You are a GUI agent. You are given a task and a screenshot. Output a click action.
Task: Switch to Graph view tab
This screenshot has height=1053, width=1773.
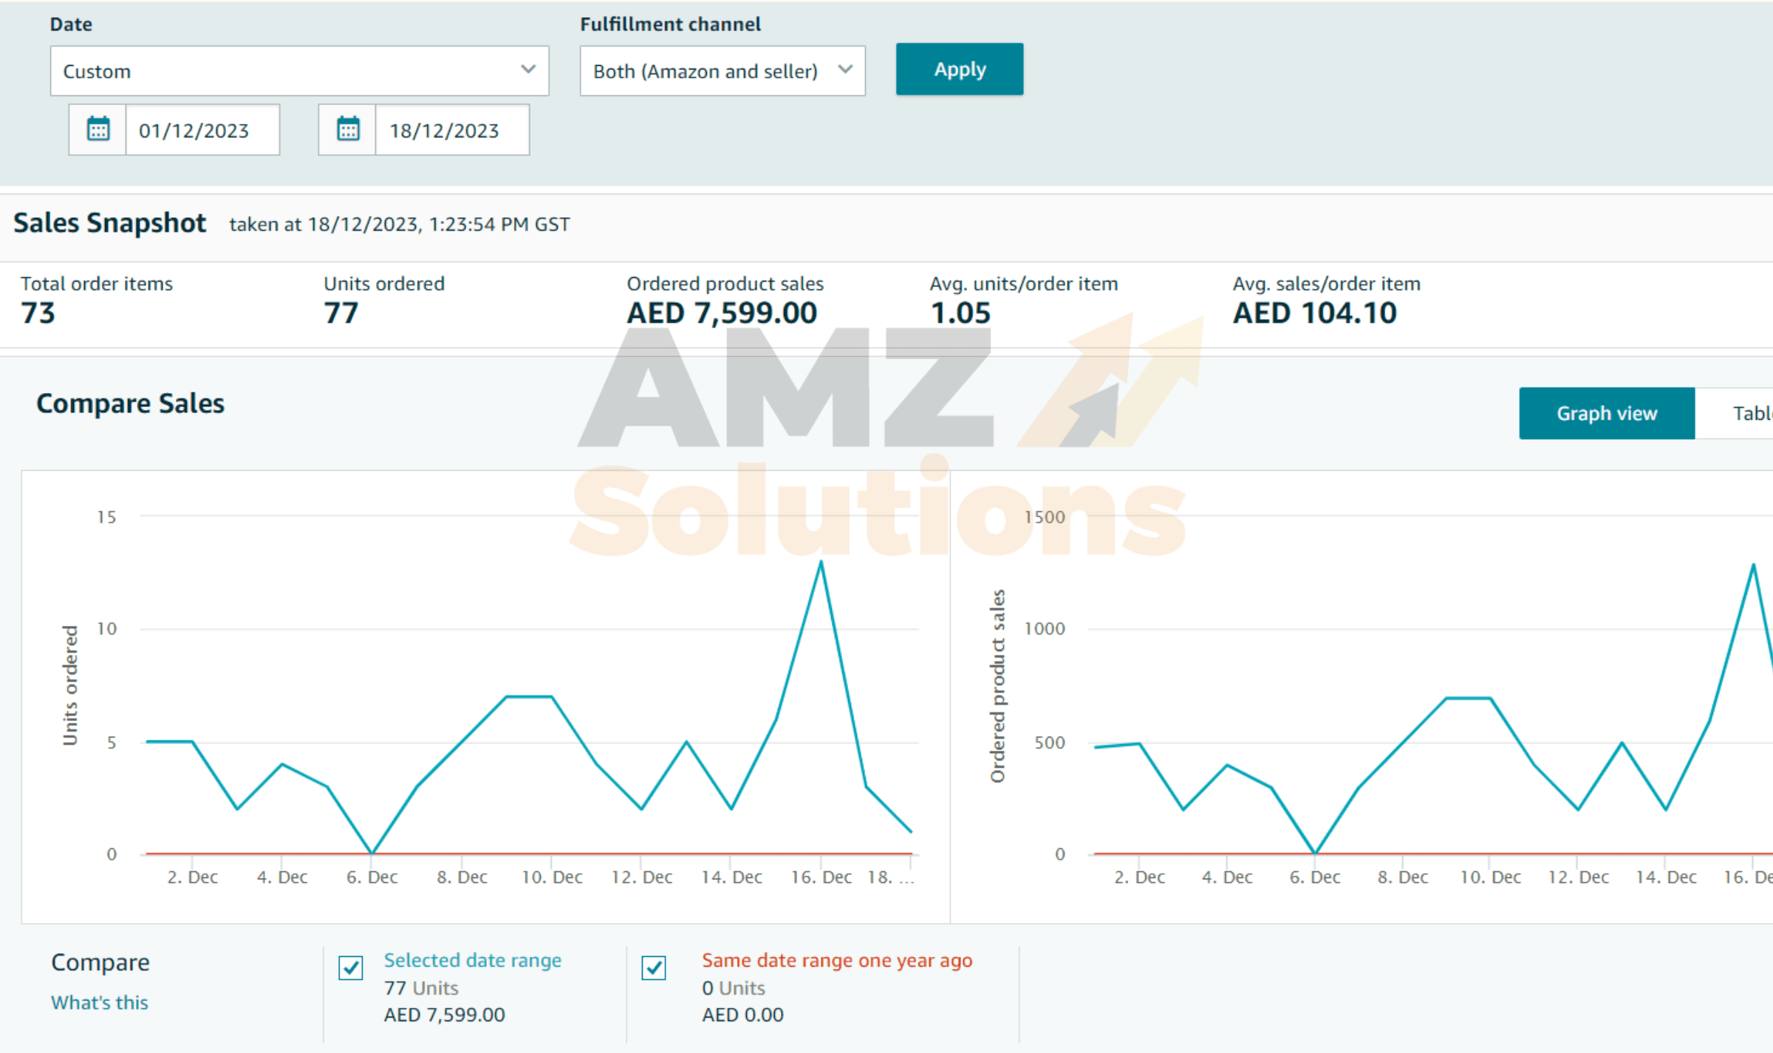(x=1606, y=413)
